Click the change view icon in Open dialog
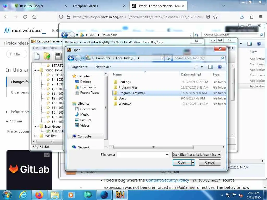This screenshot has height=200, width=267. click(196, 67)
